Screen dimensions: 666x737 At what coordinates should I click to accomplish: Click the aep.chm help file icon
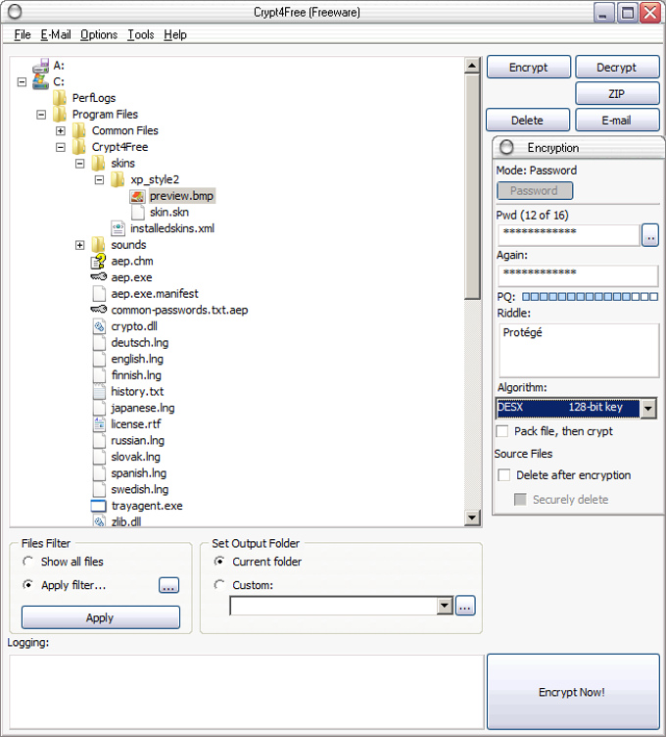[99, 261]
